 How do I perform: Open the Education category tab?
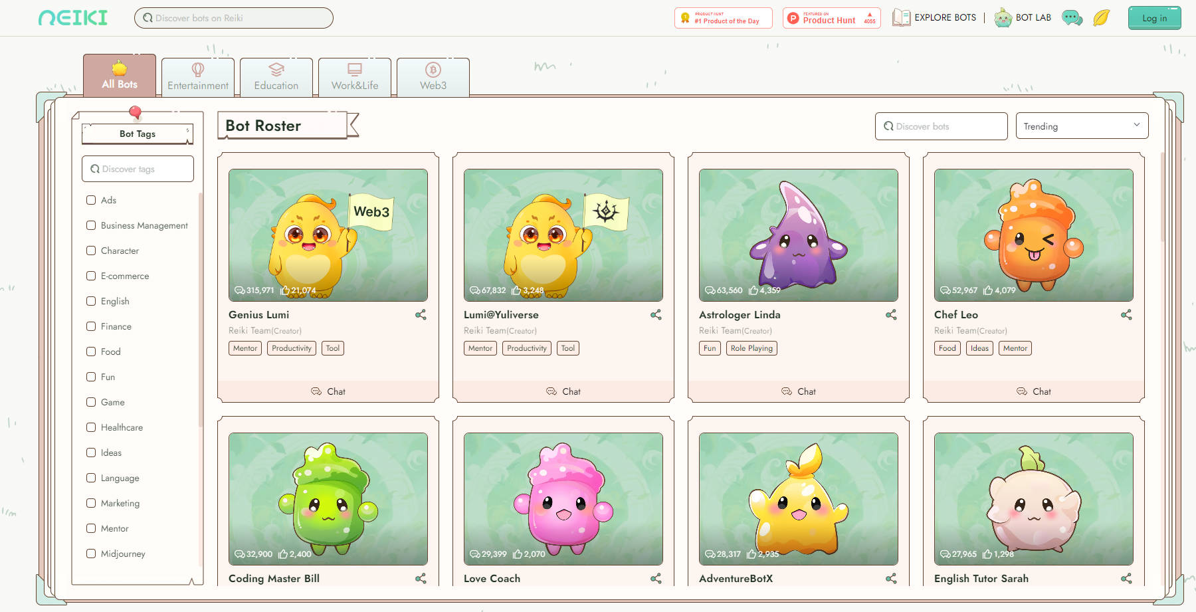coord(276,77)
